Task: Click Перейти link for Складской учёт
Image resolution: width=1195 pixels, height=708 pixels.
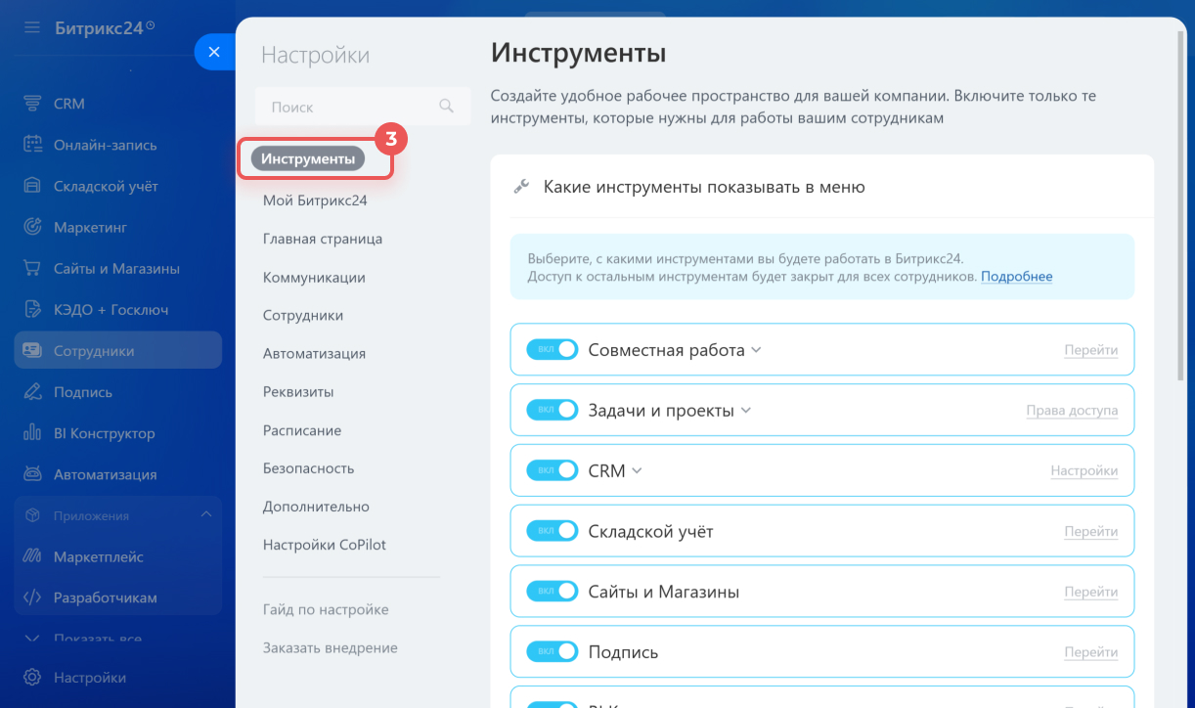Action: (x=1091, y=531)
